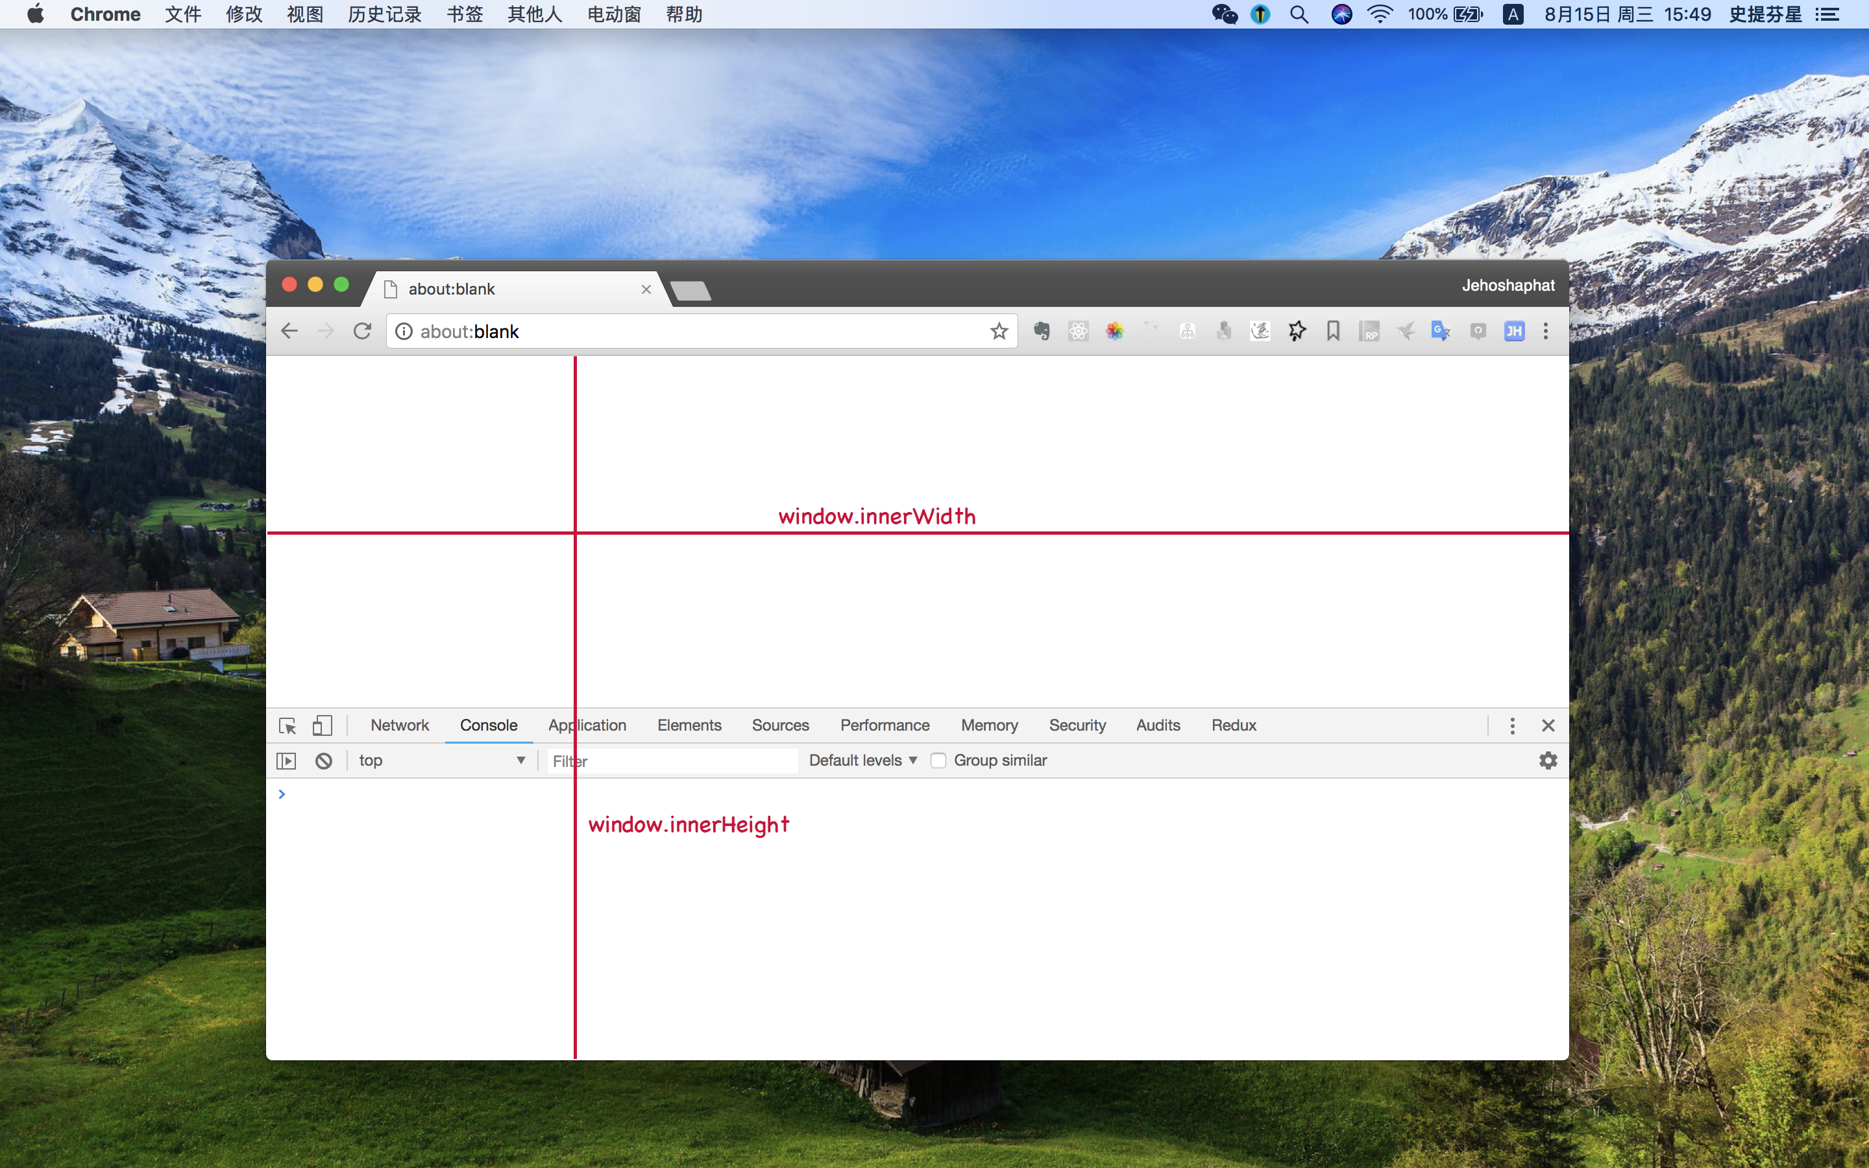This screenshot has height=1168, width=1869.
Task: Toggle the Group similar checkbox in Console
Action: pos(938,760)
